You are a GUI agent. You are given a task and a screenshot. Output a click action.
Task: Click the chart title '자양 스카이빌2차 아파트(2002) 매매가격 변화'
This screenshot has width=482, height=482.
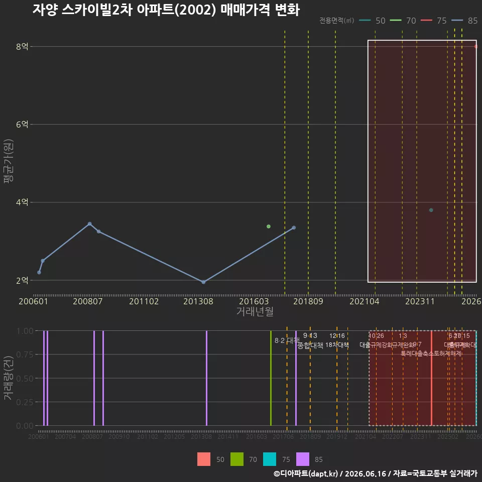point(166,10)
